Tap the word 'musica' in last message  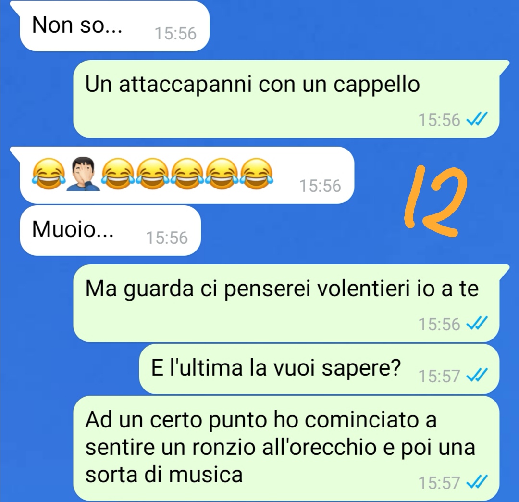point(206,475)
